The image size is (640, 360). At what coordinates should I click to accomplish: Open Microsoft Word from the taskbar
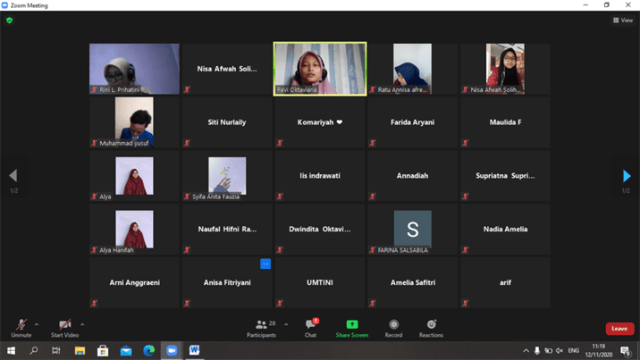194,351
